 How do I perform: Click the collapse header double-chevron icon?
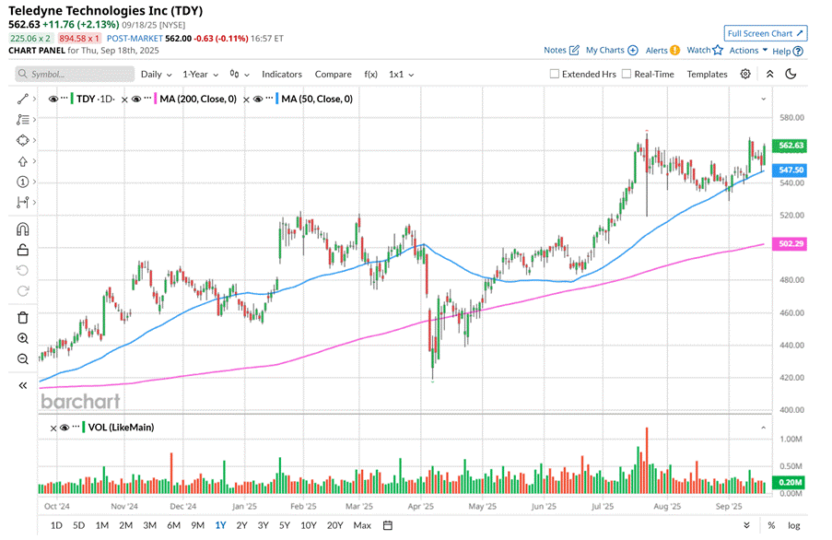coord(770,74)
